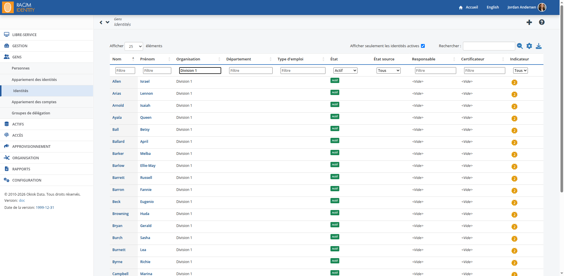The height and width of the screenshot is (276, 564).
Task: Open the Afficher 25 elements dropdown
Action: tap(134, 46)
